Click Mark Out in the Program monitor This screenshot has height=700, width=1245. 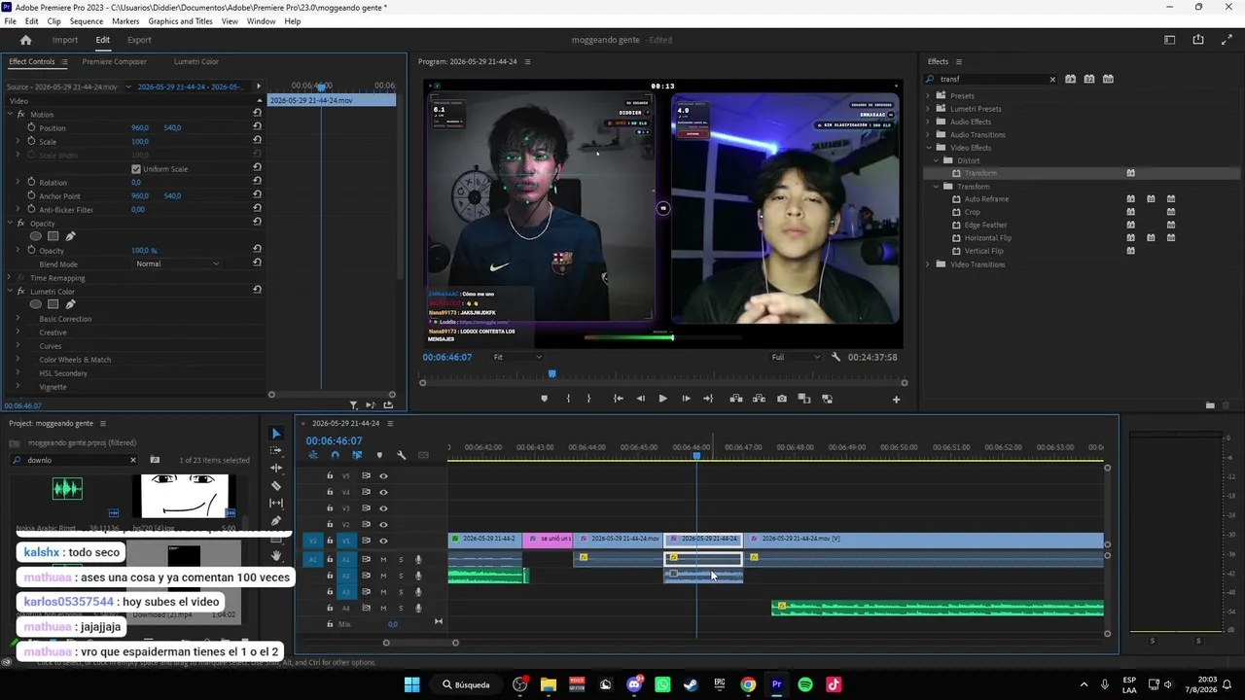pos(588,399)
